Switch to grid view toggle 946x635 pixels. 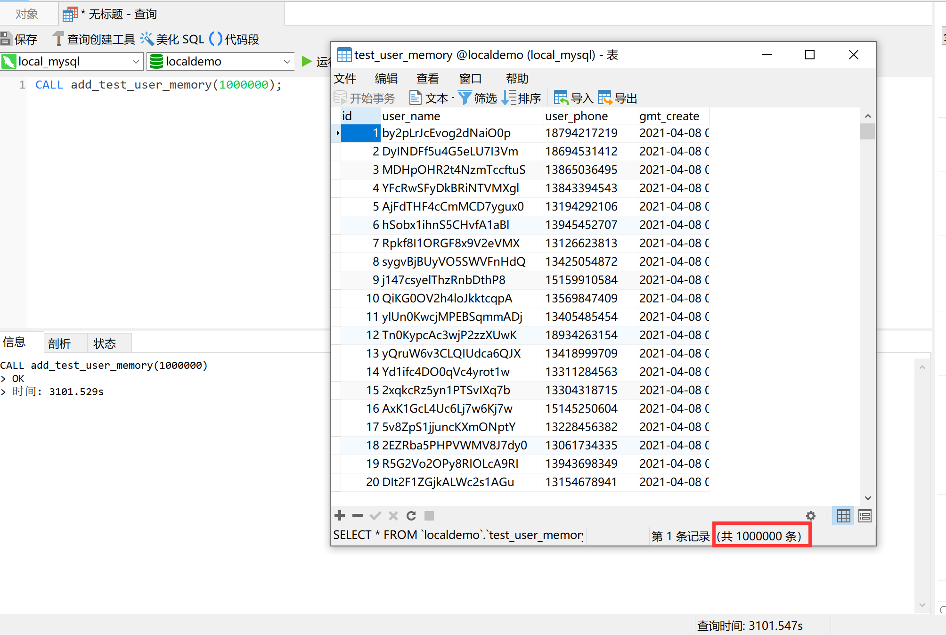click(843, 516)
